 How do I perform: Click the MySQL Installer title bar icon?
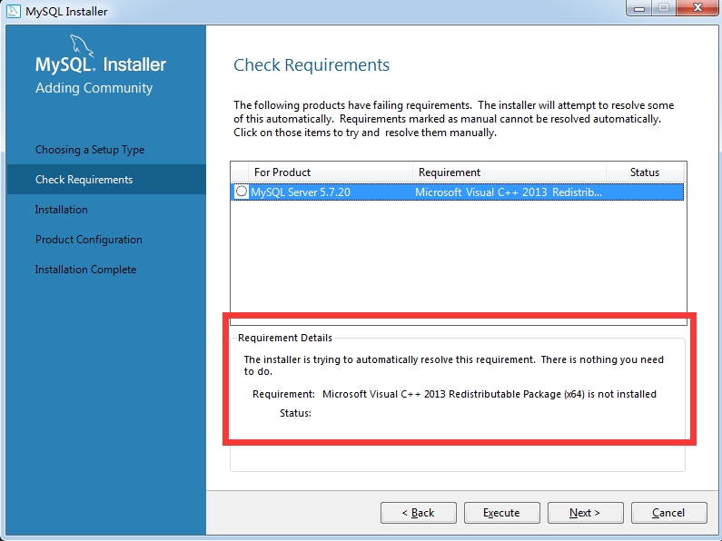click(x=14, y=11)
